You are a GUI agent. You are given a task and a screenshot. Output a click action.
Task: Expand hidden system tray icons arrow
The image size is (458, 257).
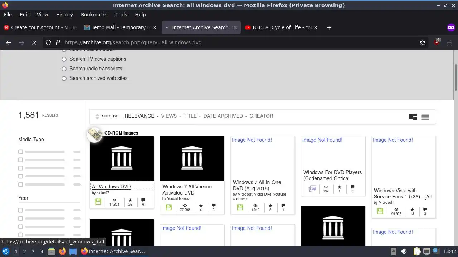coord(393,251)
